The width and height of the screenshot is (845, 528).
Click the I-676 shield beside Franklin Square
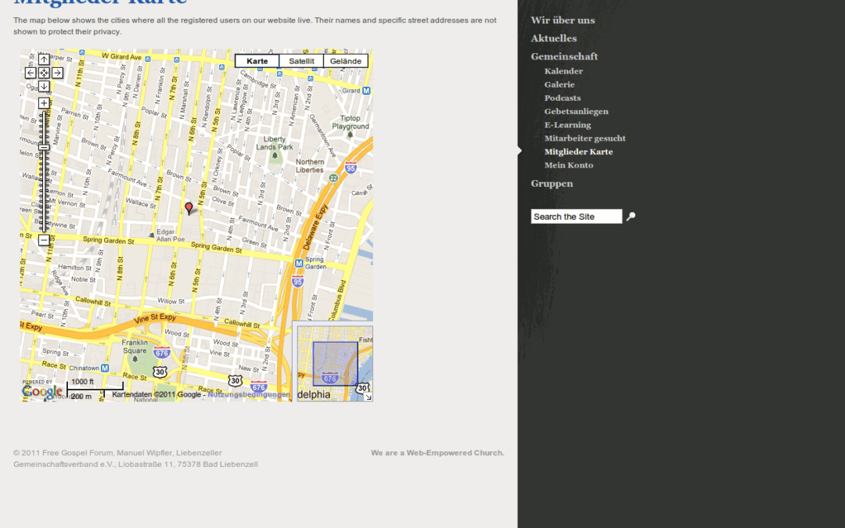coord(162,352)
